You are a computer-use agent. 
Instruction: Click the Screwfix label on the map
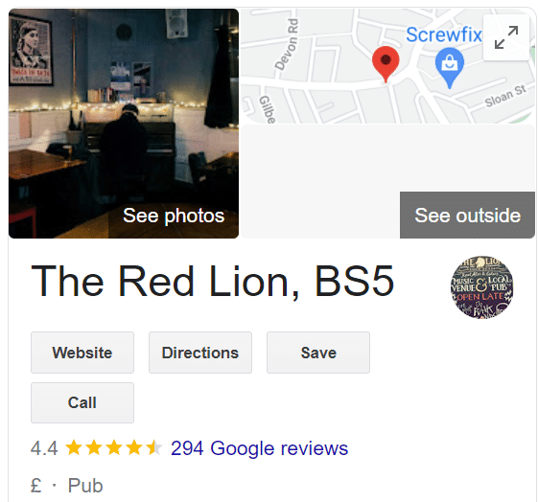click(x=444, y=34)
